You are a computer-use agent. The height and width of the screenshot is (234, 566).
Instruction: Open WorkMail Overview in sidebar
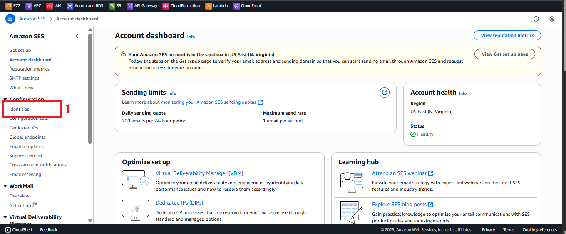[20, 196]
